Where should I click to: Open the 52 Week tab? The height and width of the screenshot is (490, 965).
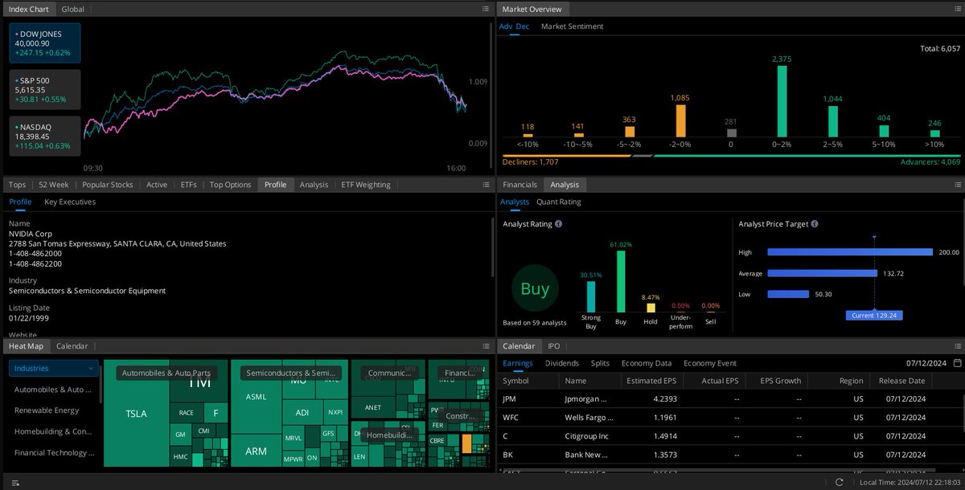pyautogui.click(x=54, y=185)
